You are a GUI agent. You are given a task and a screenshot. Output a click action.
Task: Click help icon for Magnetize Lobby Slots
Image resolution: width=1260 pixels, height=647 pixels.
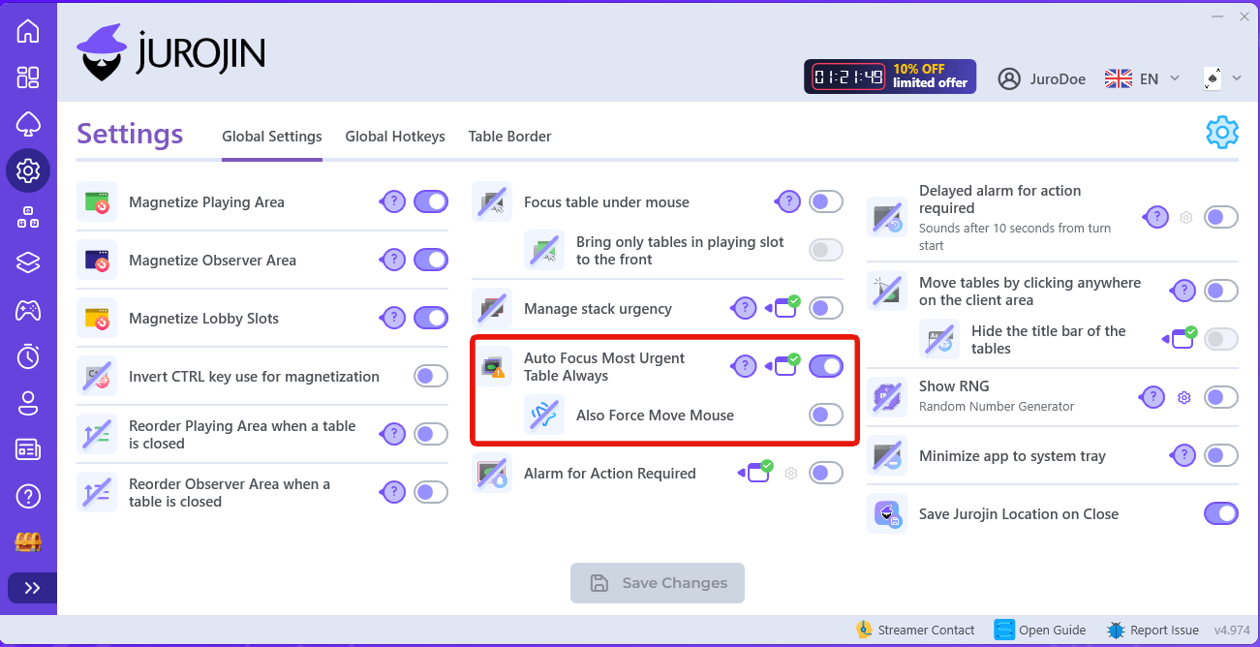tap(393, 318)
